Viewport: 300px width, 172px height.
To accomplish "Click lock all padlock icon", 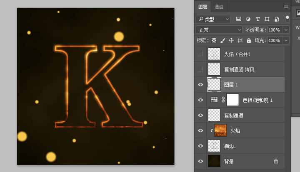I will tap(249, 41).
